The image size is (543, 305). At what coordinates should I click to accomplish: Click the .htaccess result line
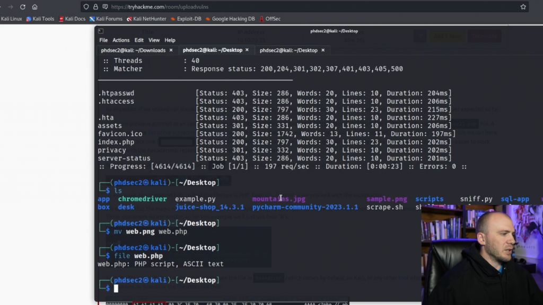[x=275, y=101]
